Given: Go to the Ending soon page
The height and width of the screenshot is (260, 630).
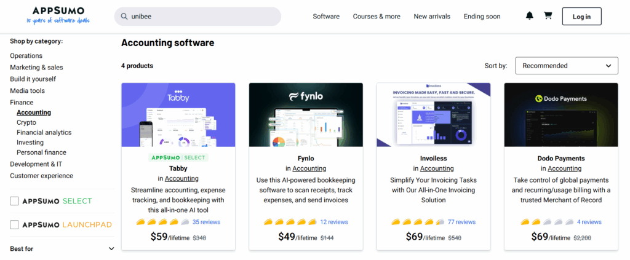Looking at the screenshot, I should coord(482,17).
